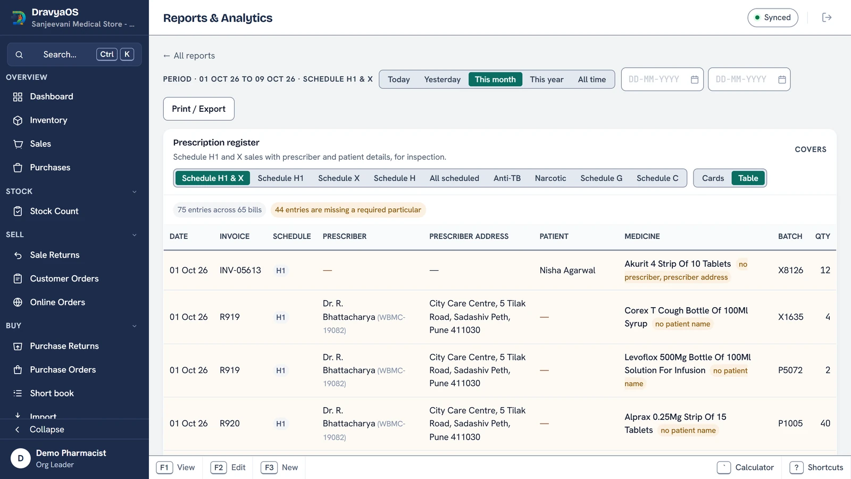Select Schedule H filter tab
Screen dimensions: 851x479
click(395, 178)
